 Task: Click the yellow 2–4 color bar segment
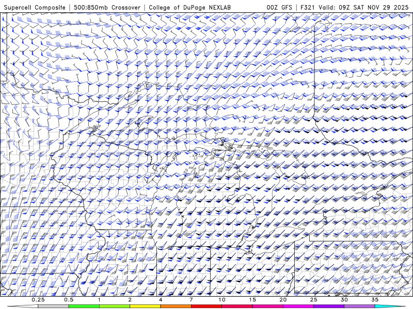click(x=145, y=306)
